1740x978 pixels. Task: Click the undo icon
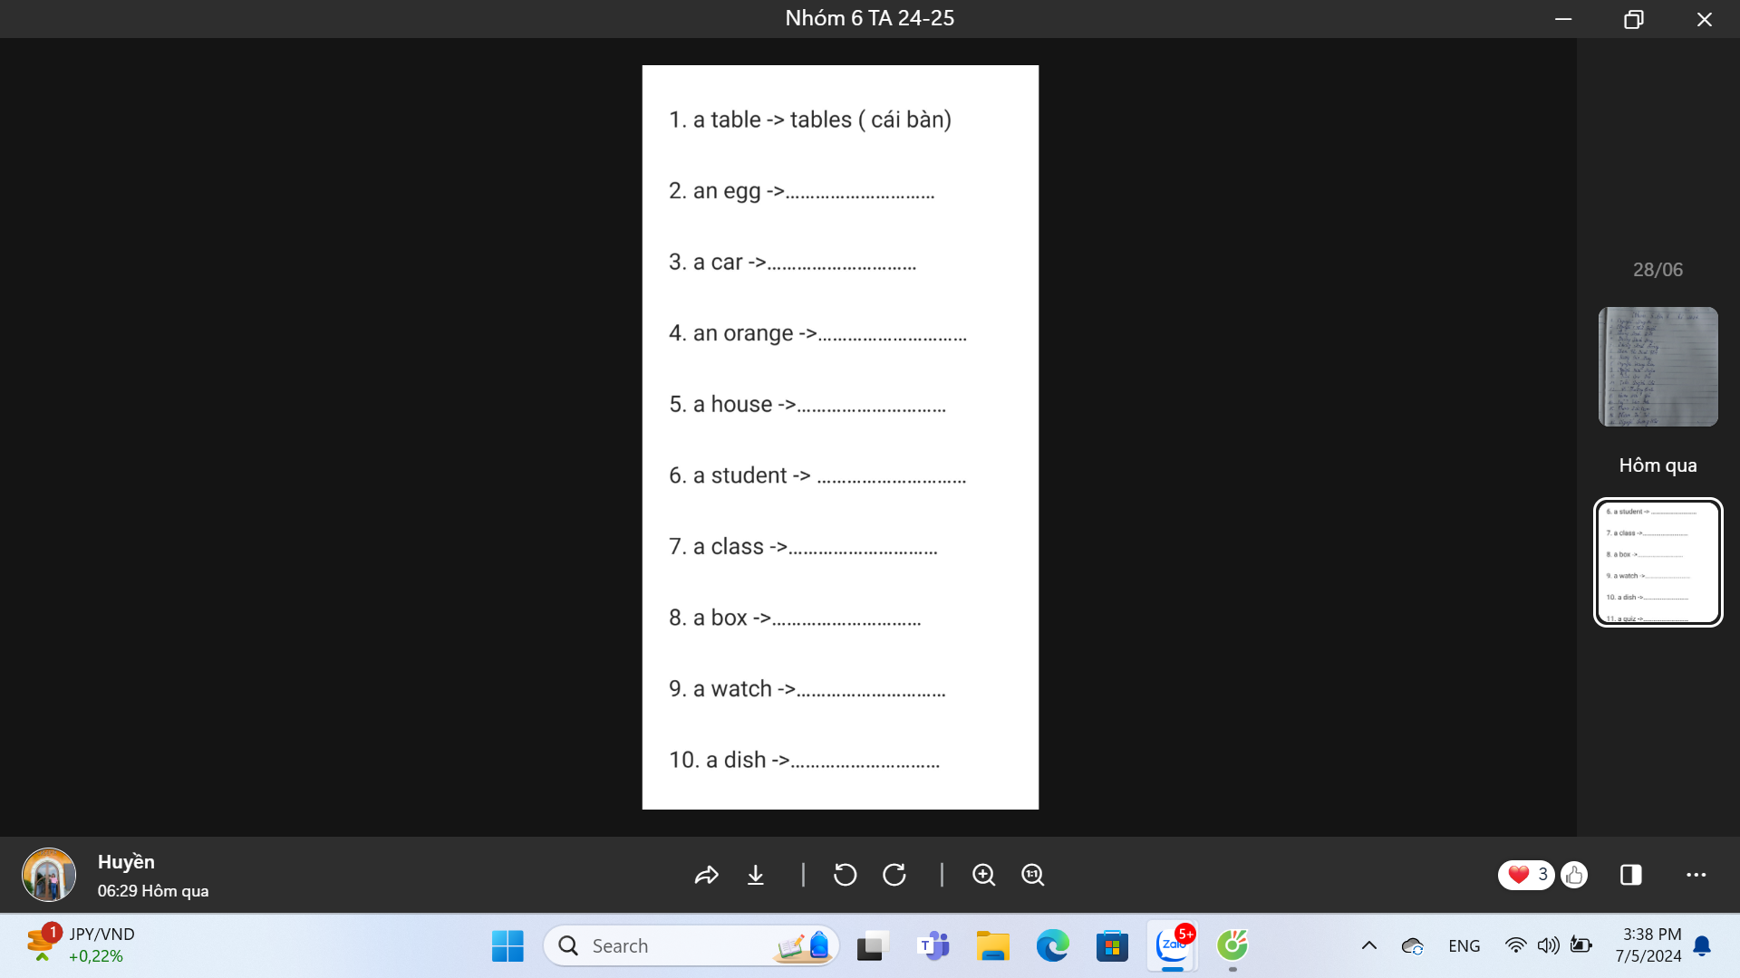pos(845,874)
